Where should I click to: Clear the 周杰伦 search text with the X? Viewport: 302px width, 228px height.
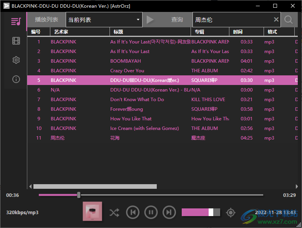pos(276,20)
